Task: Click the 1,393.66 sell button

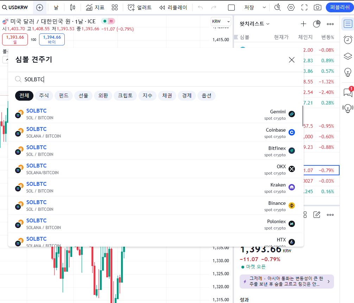Action: pyautogui.click(x=15, y=39)
